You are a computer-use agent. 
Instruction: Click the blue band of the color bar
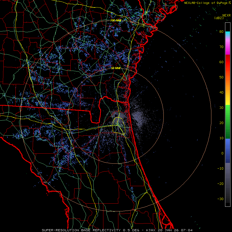coord(228,151)
